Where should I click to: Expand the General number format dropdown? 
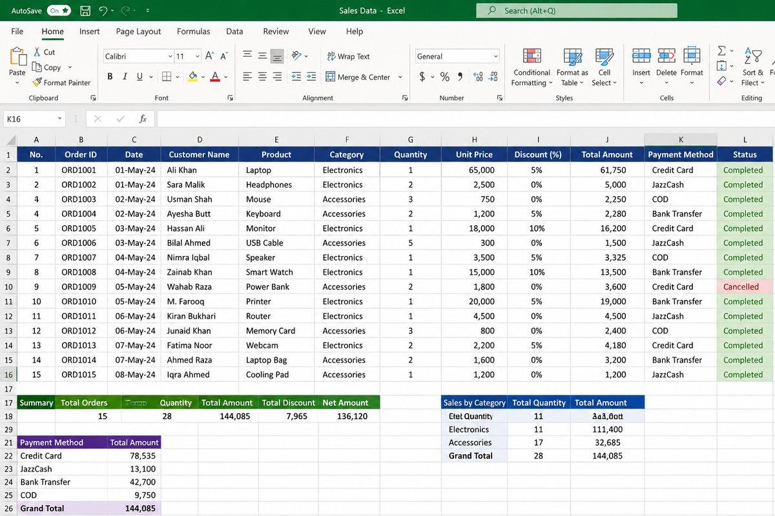point(457,56)
